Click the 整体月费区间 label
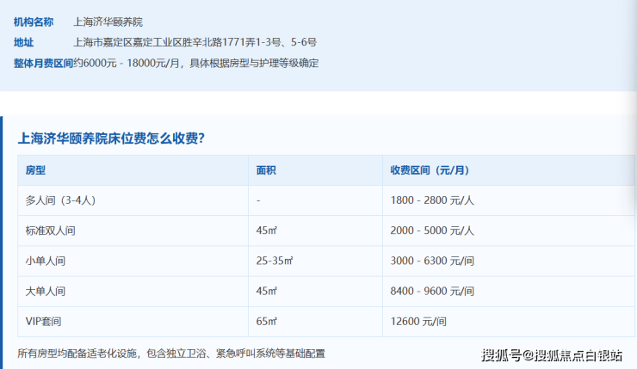The height and width of the screenshot is (369, 637). 43,64
